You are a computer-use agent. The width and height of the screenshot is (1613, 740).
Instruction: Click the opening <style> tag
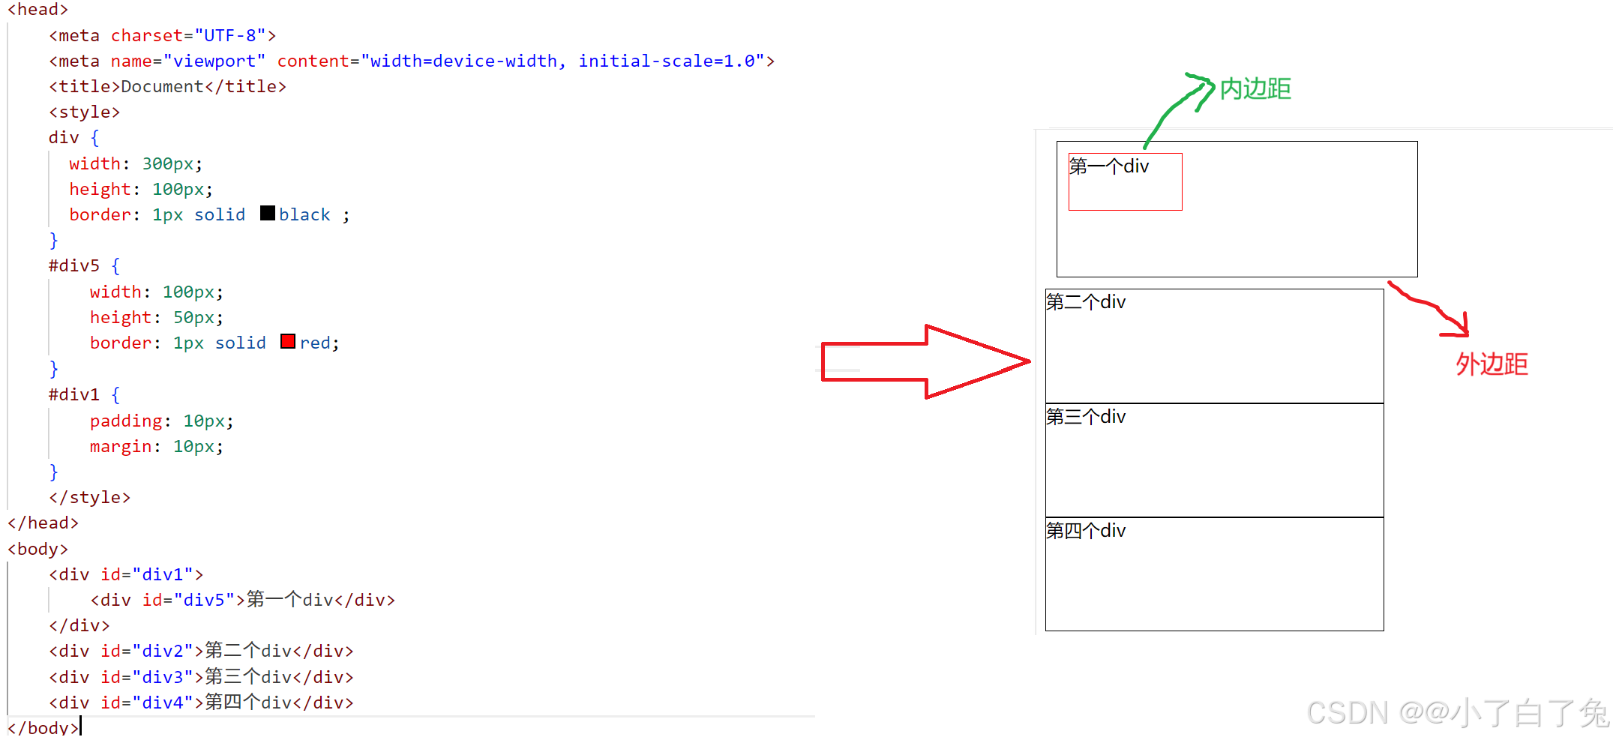(x=84, y=112)
